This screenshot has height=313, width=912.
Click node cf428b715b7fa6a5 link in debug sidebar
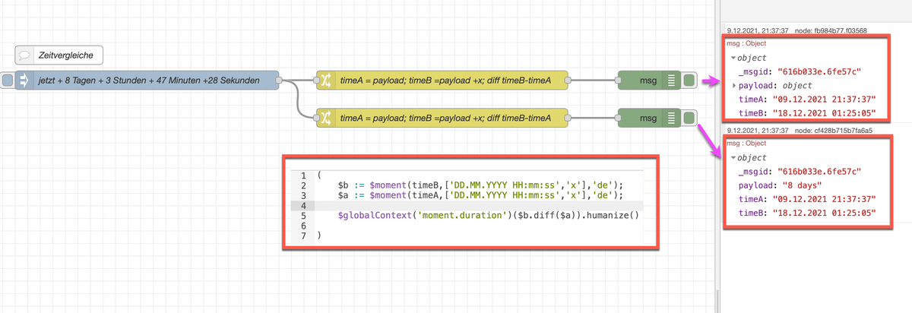tap(833, 131)
